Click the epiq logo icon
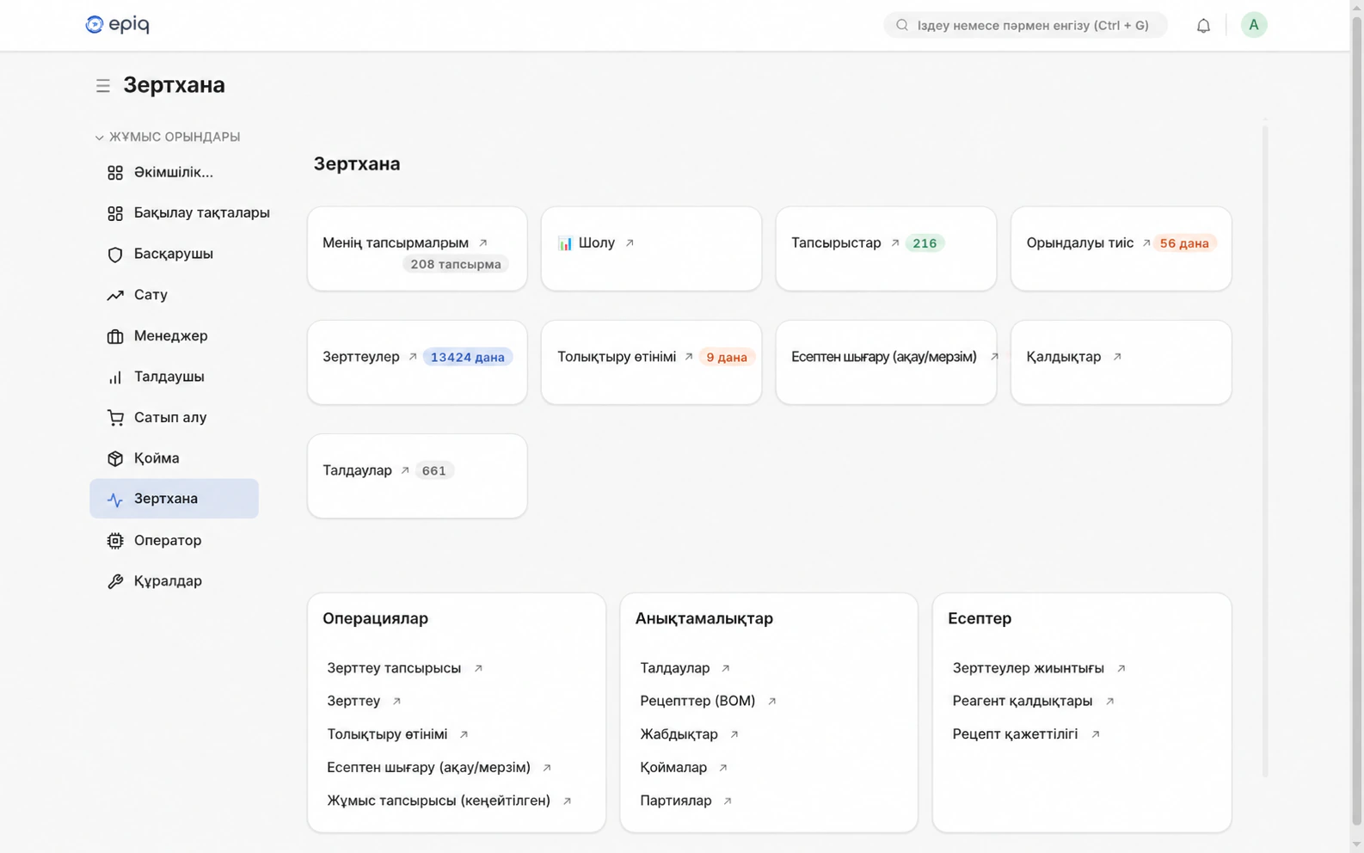 click(x=95, y=25)
